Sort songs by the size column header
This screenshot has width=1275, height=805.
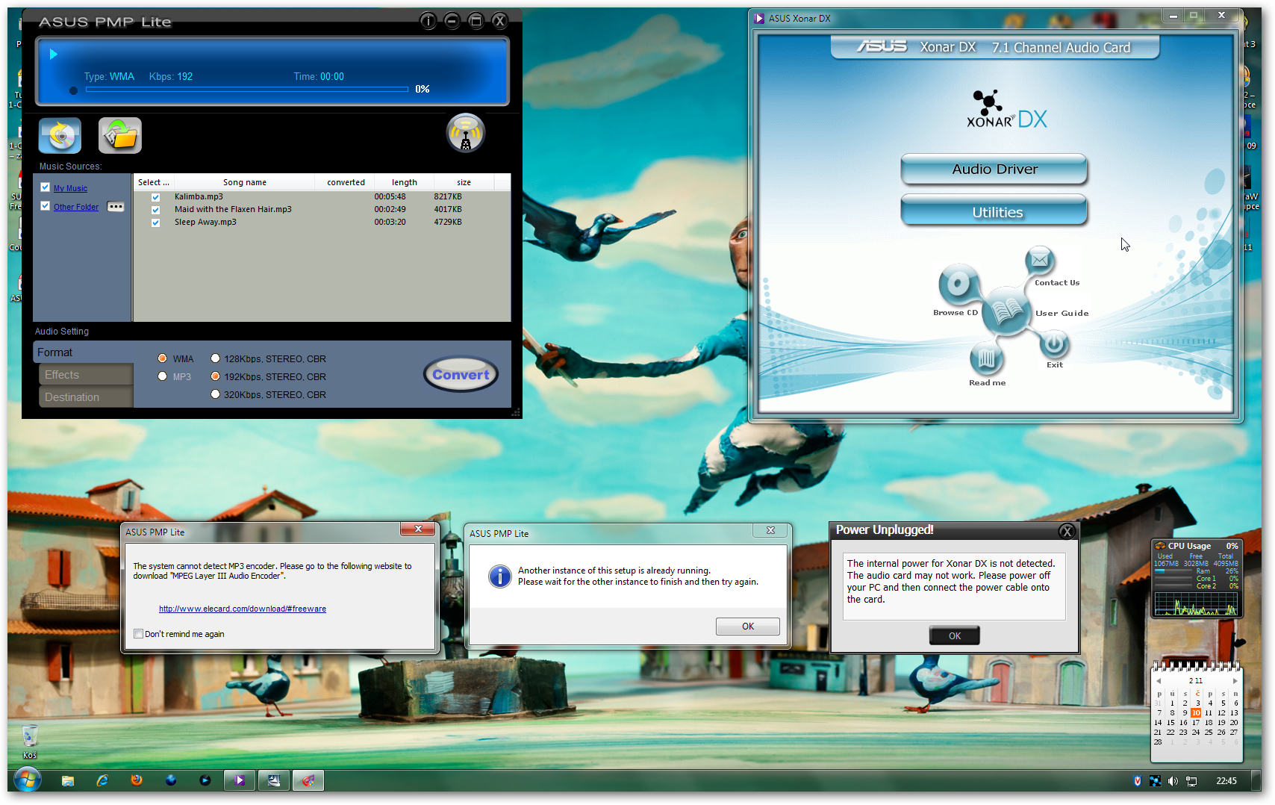pos(464,182)
